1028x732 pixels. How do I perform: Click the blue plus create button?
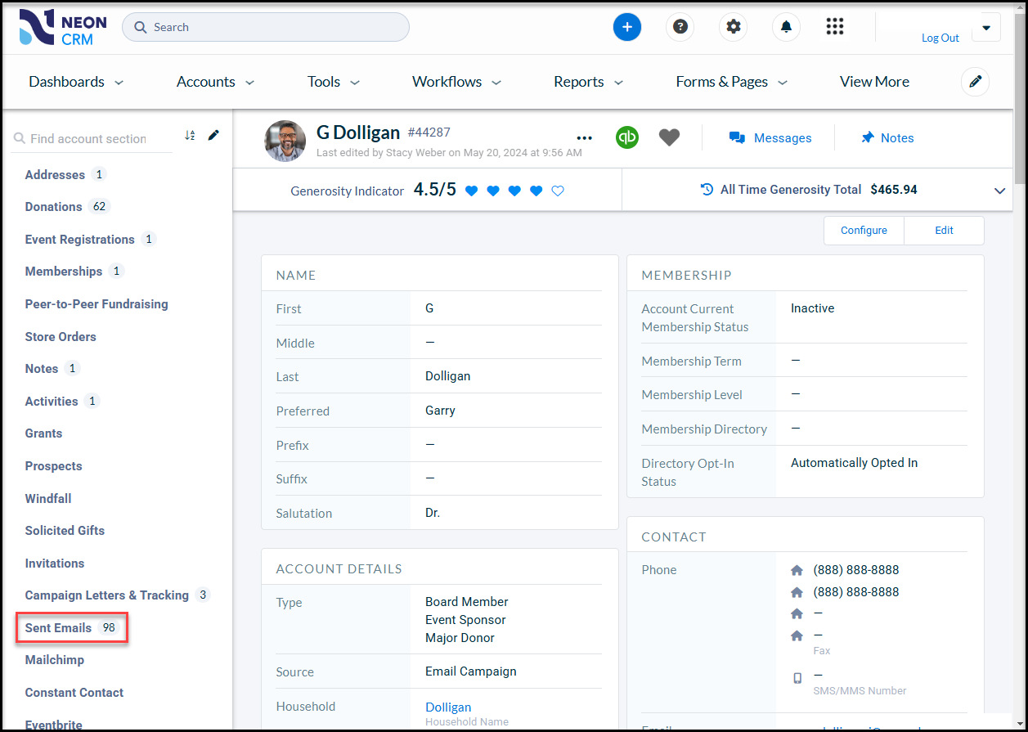(x=627, y=27)
